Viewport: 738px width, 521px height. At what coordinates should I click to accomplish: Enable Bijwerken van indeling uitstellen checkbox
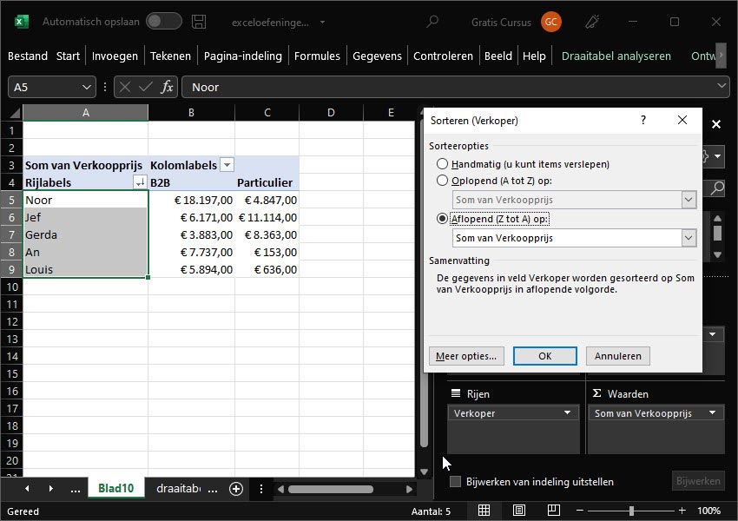(x=456, y=482)
